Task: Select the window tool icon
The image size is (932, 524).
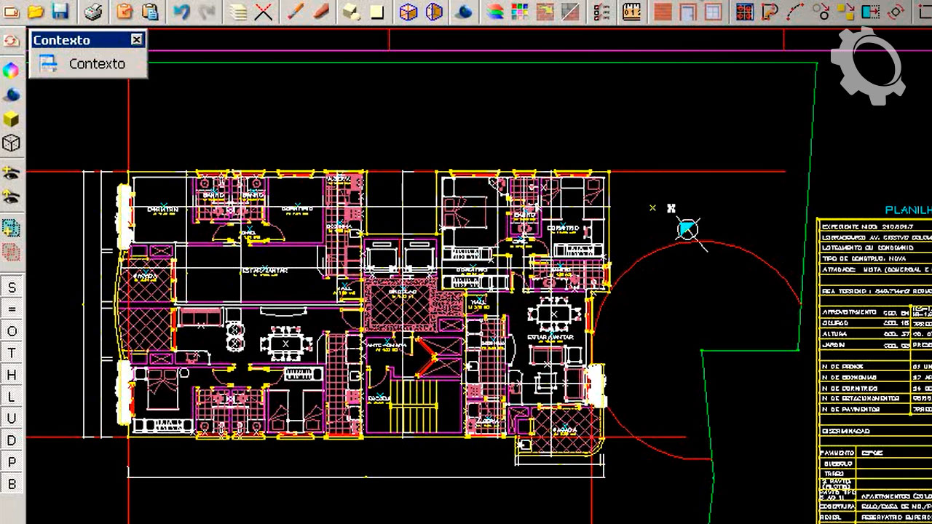Action: pyautogui.click(x=713, y=12)
